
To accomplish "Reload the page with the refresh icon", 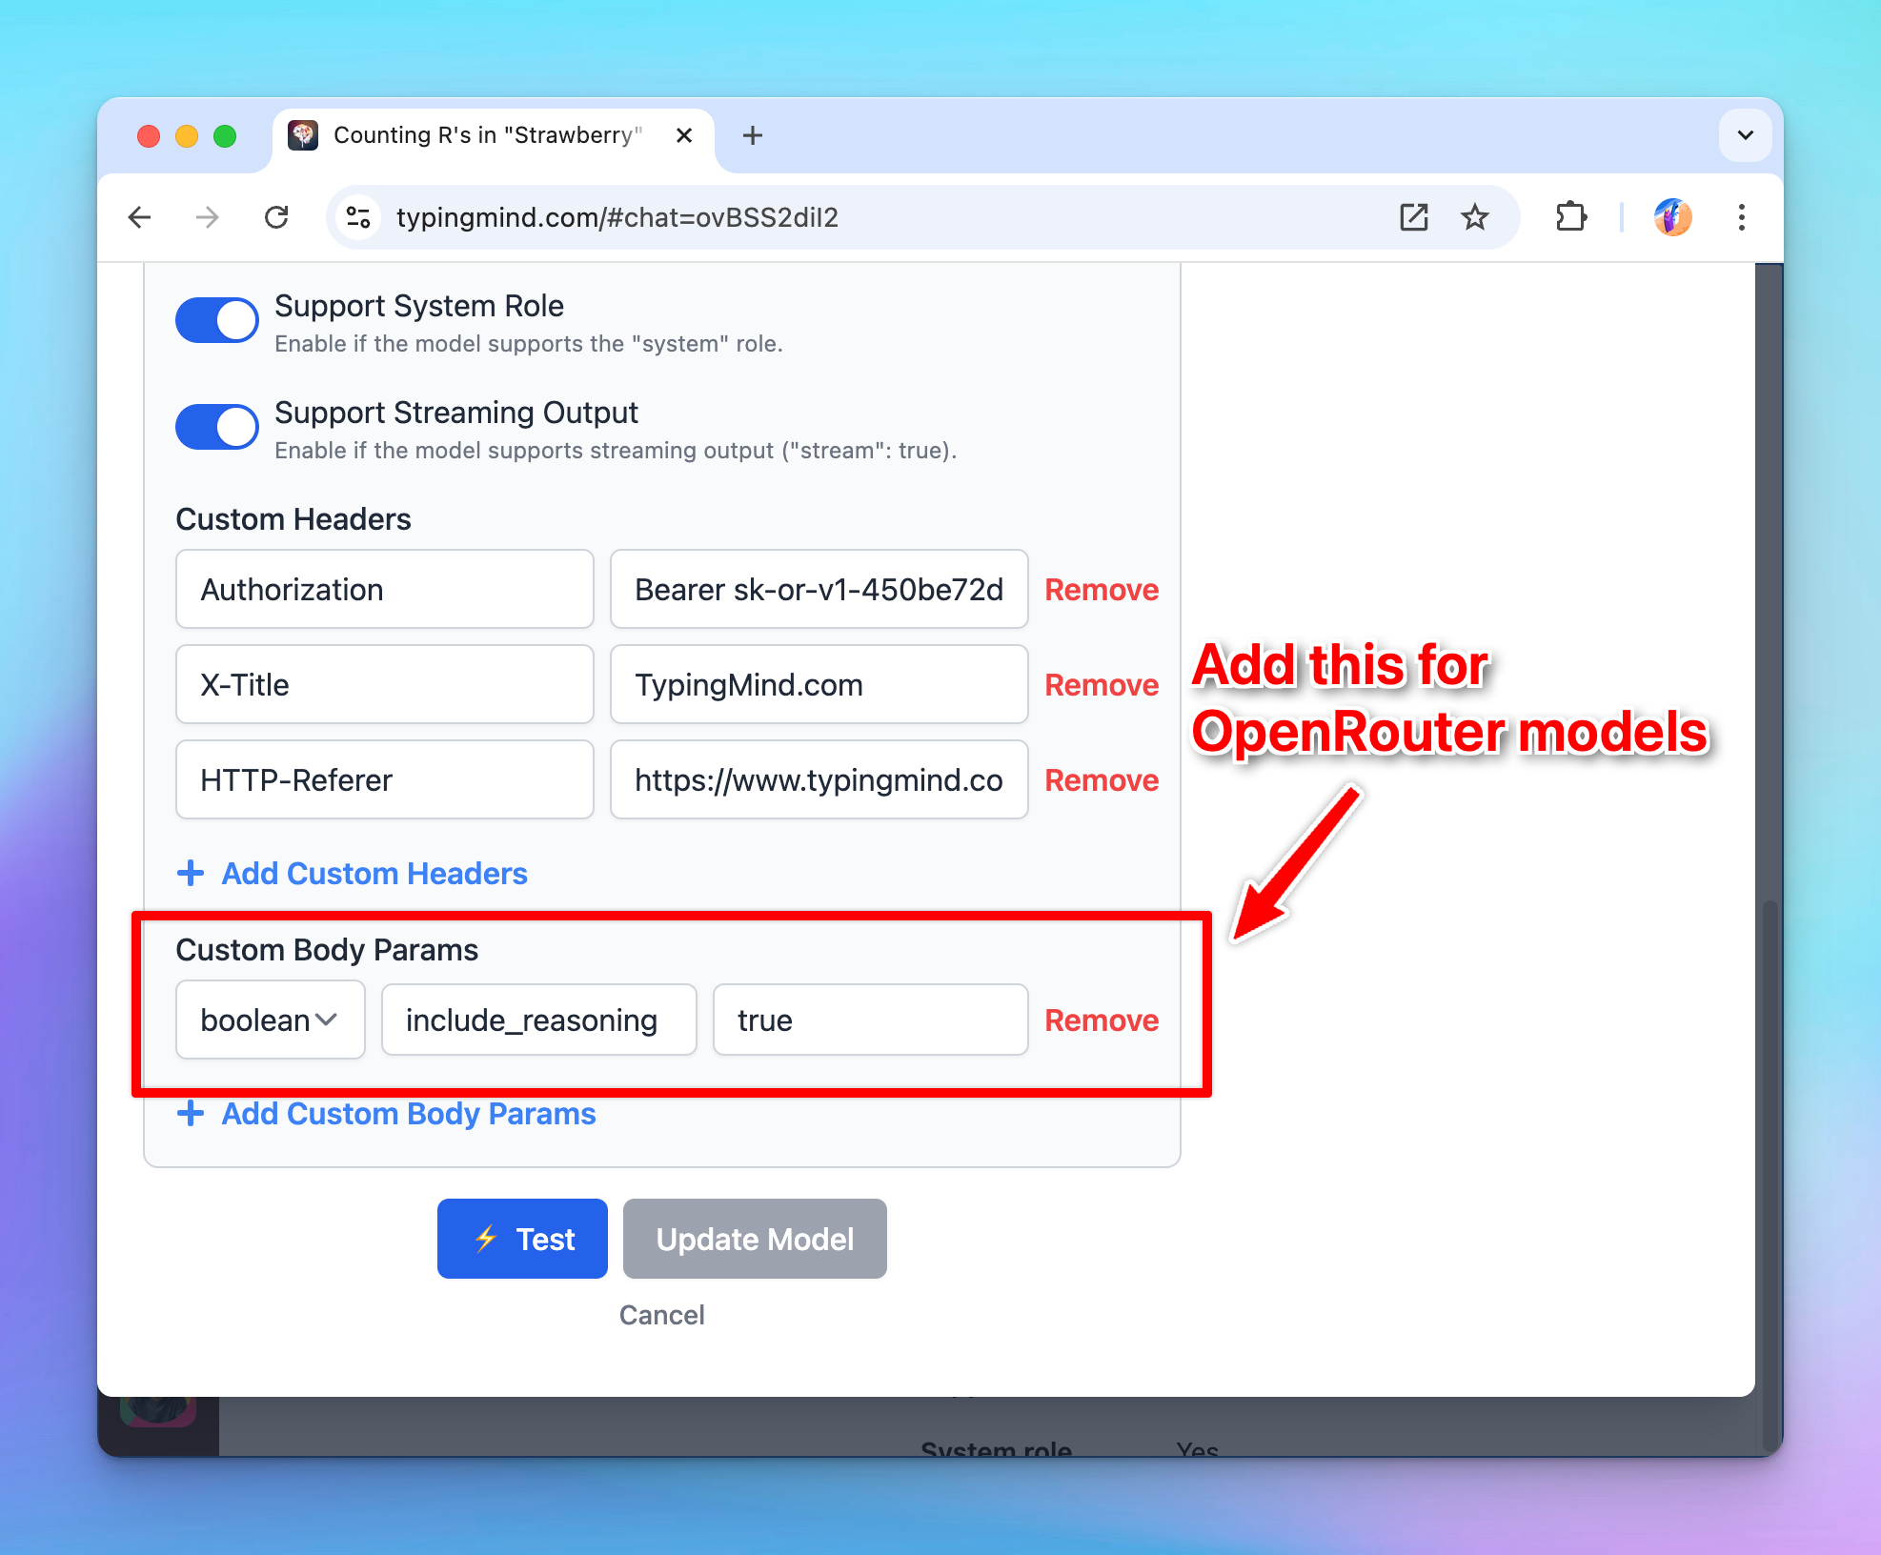I will tap(276, 217).
